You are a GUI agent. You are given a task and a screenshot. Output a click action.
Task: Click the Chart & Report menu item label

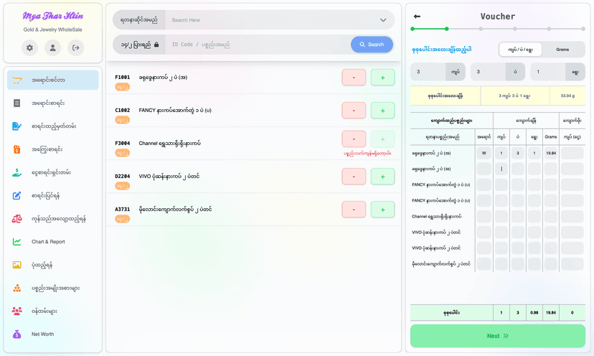[48, 242]
